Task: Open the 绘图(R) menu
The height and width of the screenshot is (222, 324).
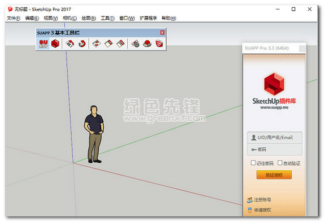Action: [x=88, y=18]
